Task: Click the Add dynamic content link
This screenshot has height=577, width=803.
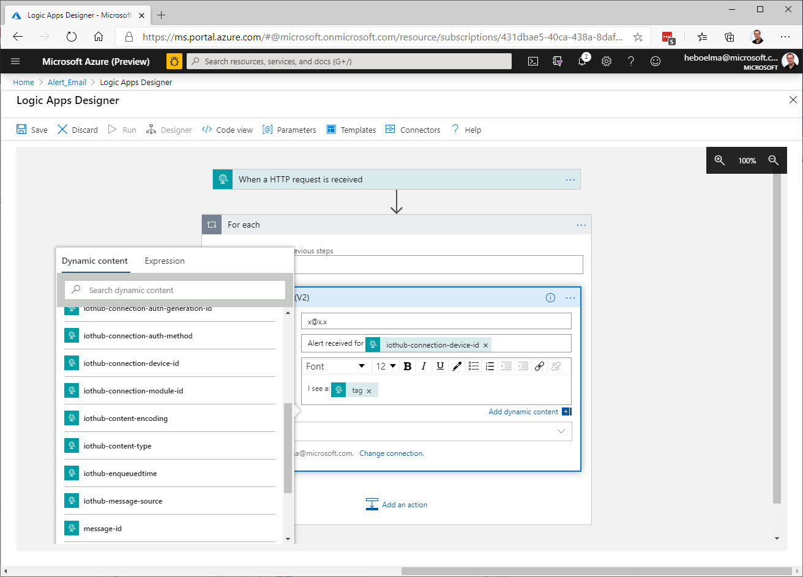Action: pyautogui.click(x=523, y=412)
